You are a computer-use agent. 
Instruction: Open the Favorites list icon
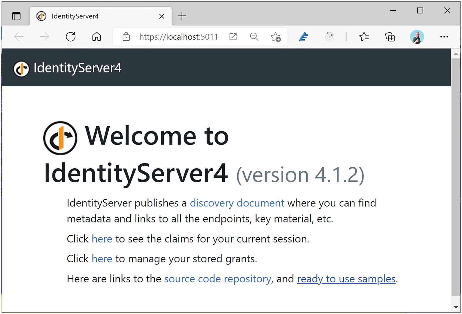364,37
